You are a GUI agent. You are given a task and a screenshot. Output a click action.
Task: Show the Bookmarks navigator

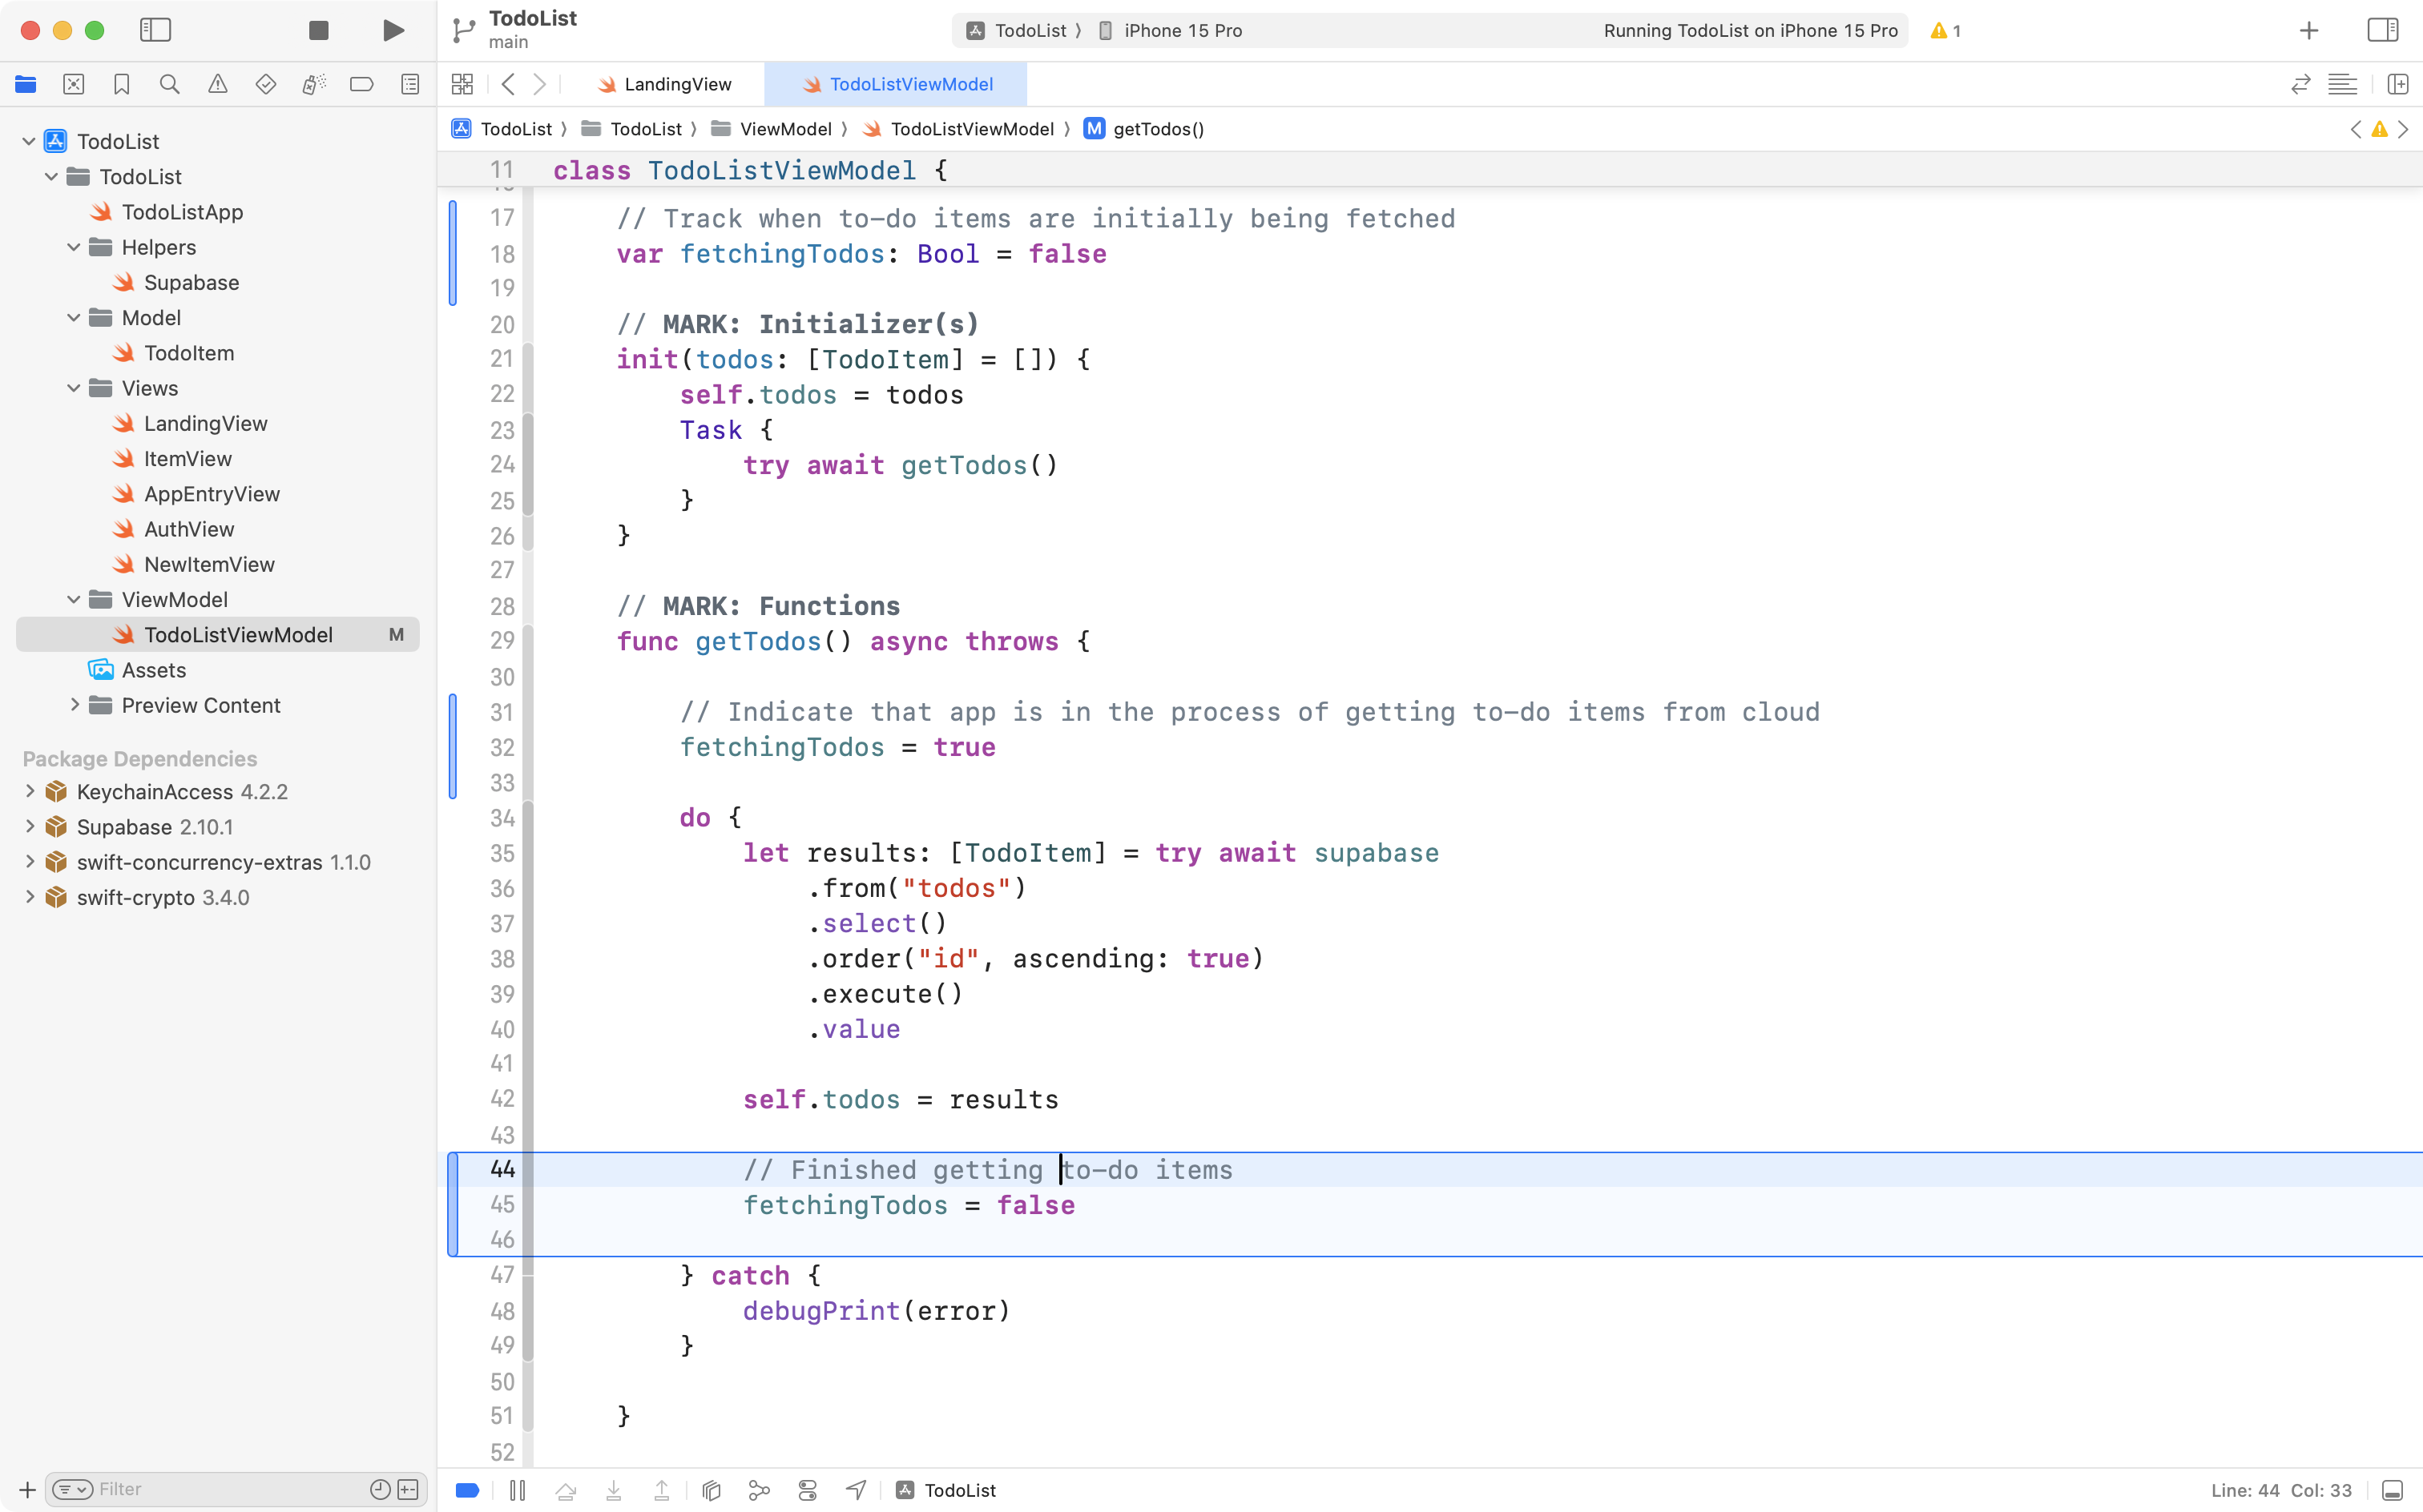tap(122, 84)
